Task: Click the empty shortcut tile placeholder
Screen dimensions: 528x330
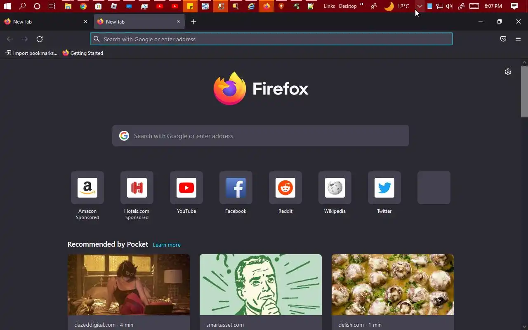Action: point(434,188)
